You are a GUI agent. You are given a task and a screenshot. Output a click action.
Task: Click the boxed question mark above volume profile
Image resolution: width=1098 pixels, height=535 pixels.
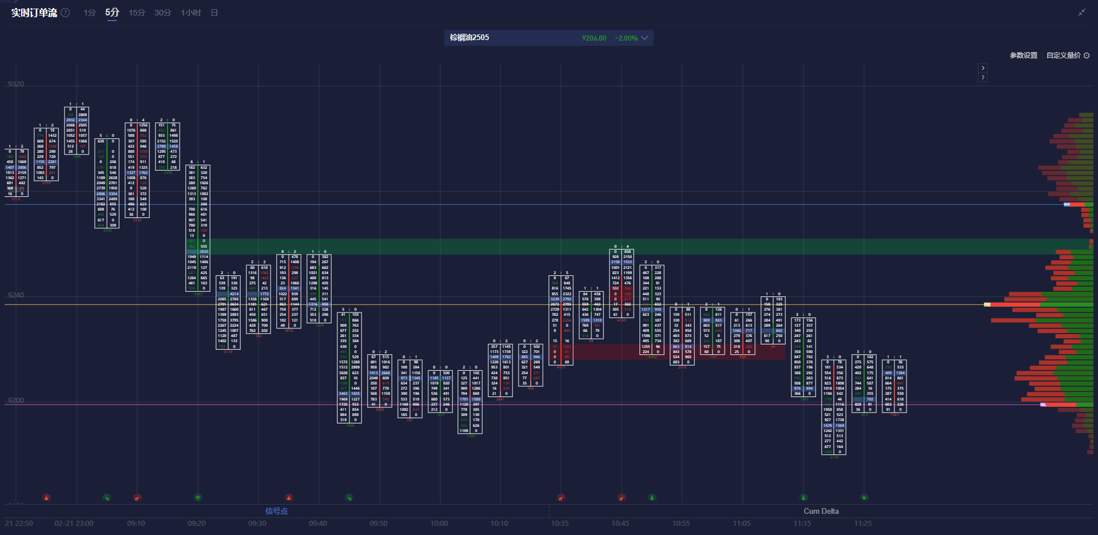pyautogui.click(x=982, y=78)
